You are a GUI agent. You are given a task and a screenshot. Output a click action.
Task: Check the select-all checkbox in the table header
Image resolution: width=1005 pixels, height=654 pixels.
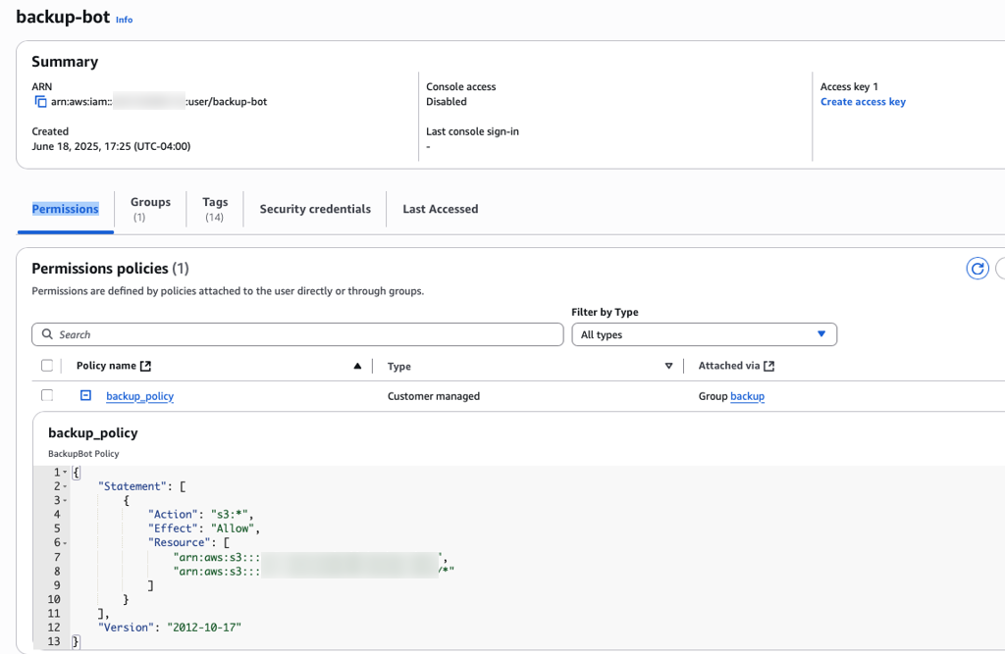(47, 365)
